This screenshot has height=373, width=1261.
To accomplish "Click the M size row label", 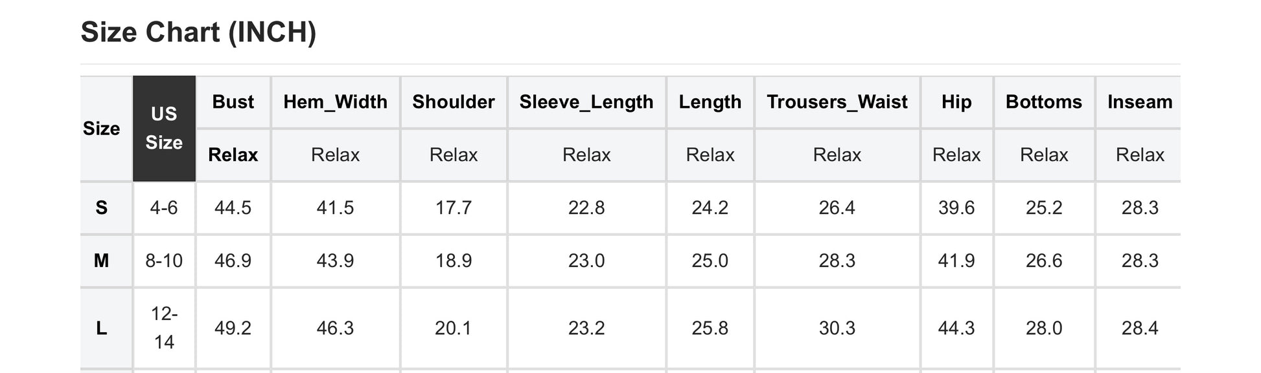I will (102, 261).
